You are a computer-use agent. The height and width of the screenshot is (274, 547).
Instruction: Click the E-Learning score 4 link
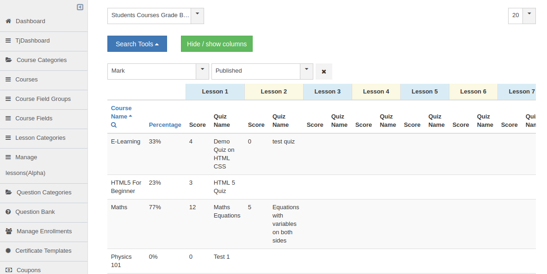tap(191, 142)
